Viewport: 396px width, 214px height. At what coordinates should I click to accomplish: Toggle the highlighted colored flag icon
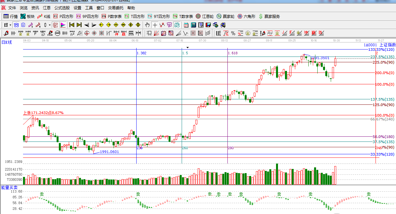point(63,25)
